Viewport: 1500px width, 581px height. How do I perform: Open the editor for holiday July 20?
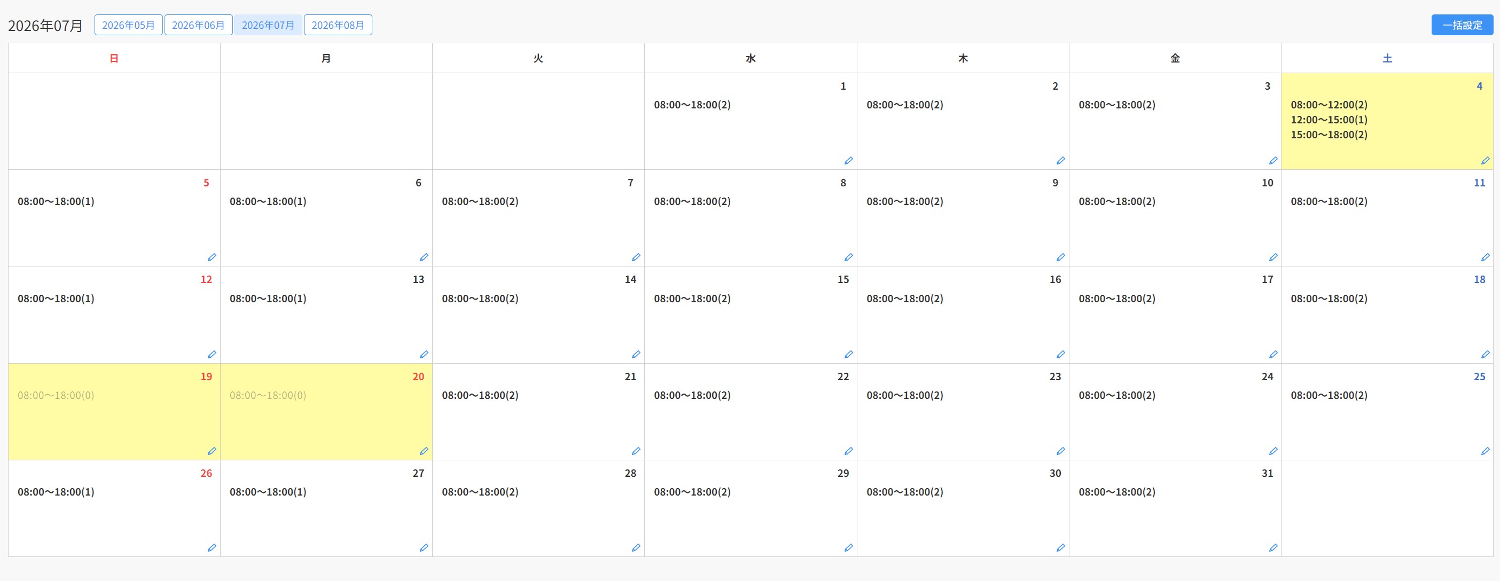[424, 451]
